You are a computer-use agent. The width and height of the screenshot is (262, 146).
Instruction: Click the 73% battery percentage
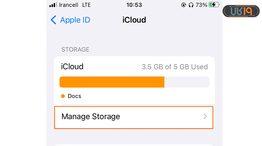pyautogui.click(x=201, y=5)
